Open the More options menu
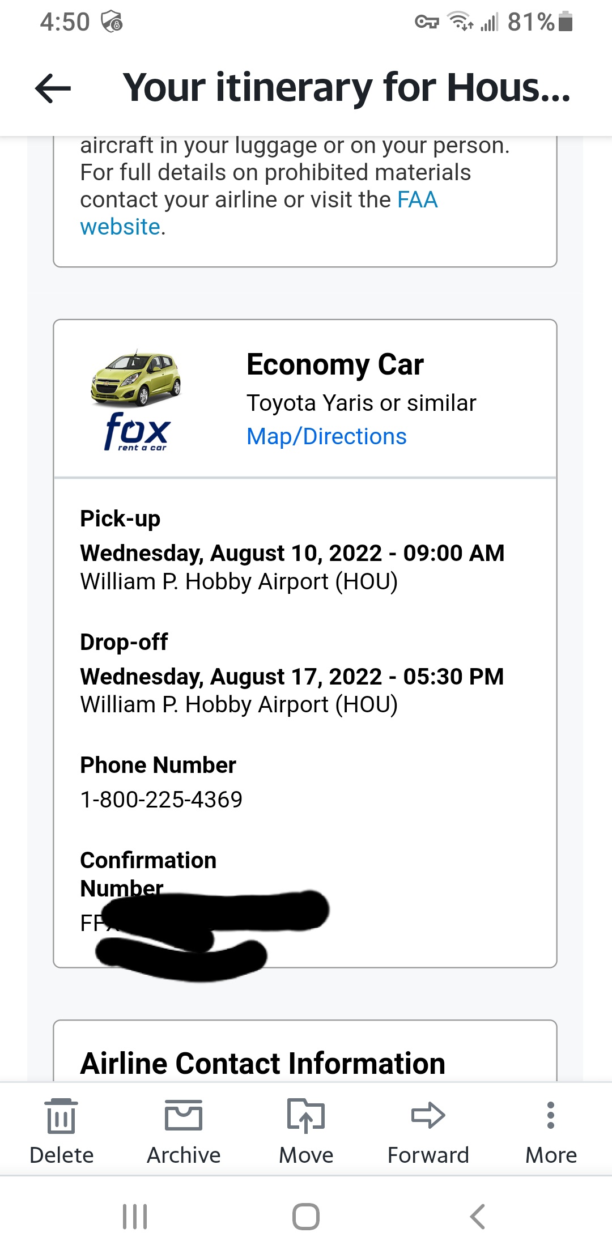The height and width of the screenshot is (1258, 612). coord(551,1131)
